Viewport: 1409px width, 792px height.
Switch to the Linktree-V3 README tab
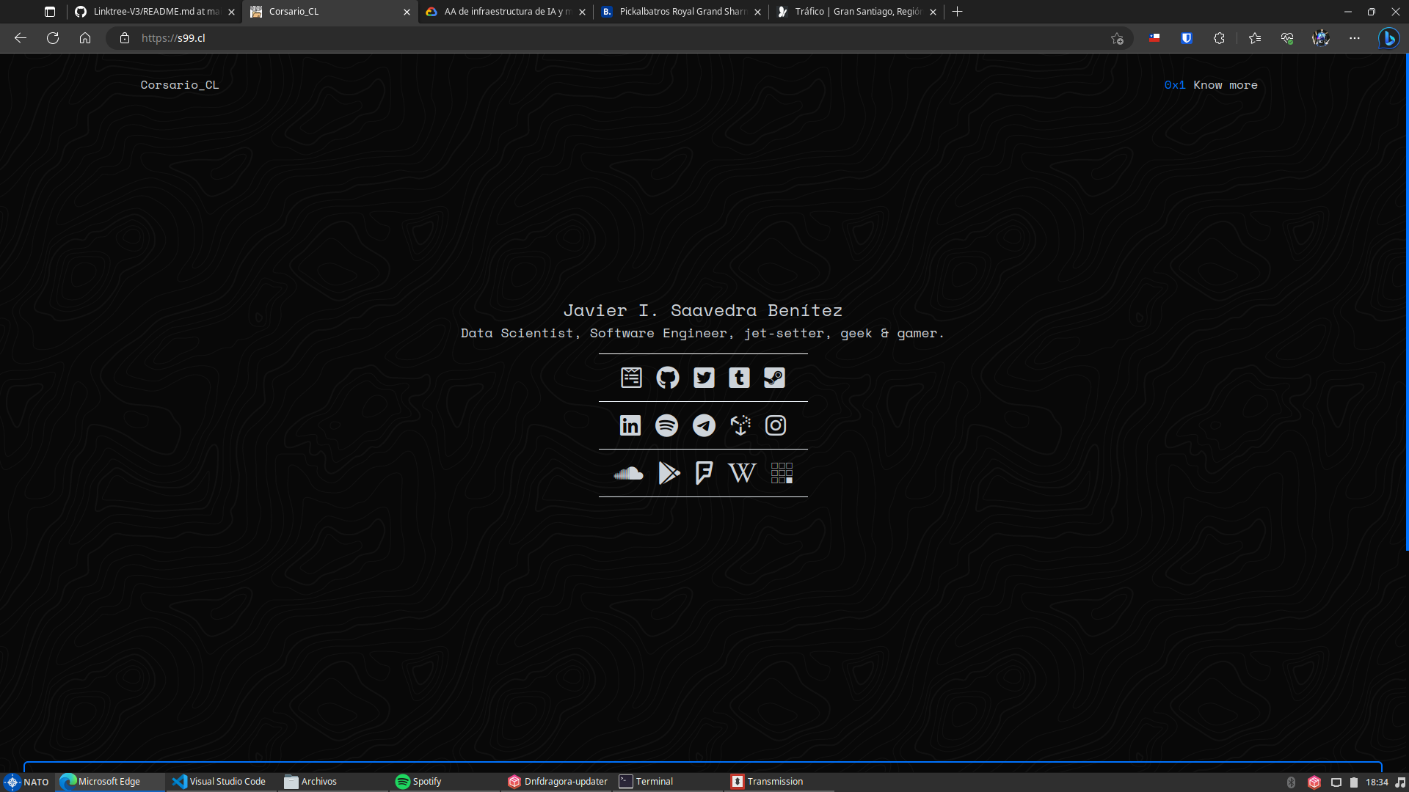(156, 12)
